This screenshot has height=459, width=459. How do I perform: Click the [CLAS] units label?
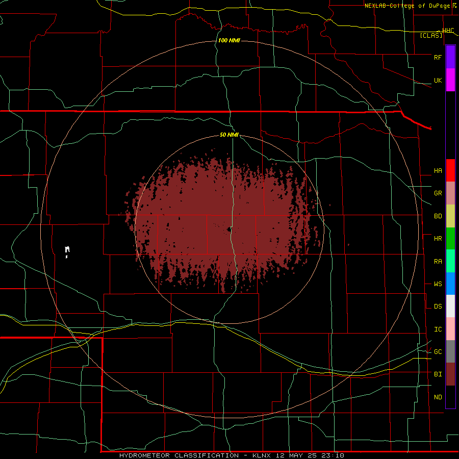431,35
